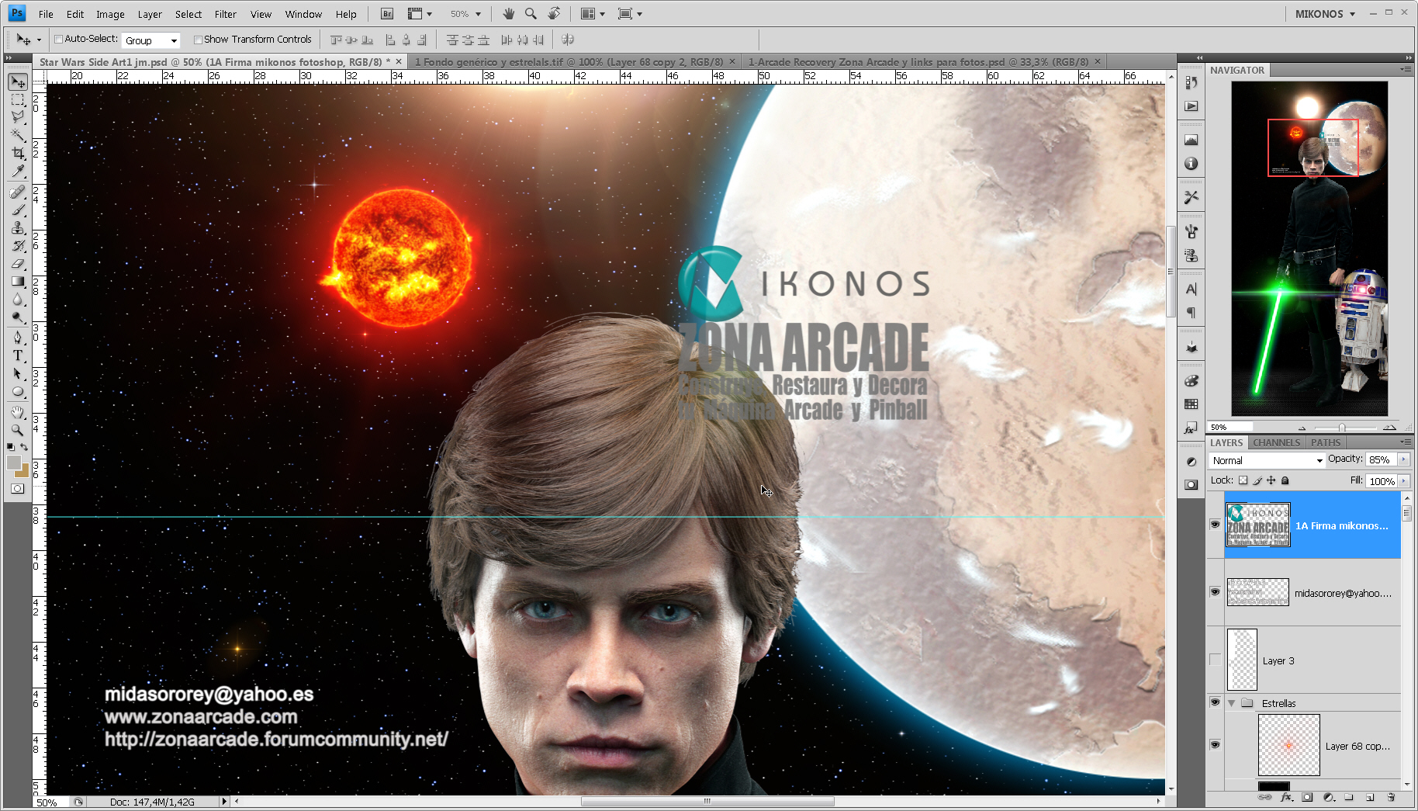The height and width of the screenshot is (811, 1418).
Task: Open the Auto-Select Group dropdown
Action: [151, 40]
